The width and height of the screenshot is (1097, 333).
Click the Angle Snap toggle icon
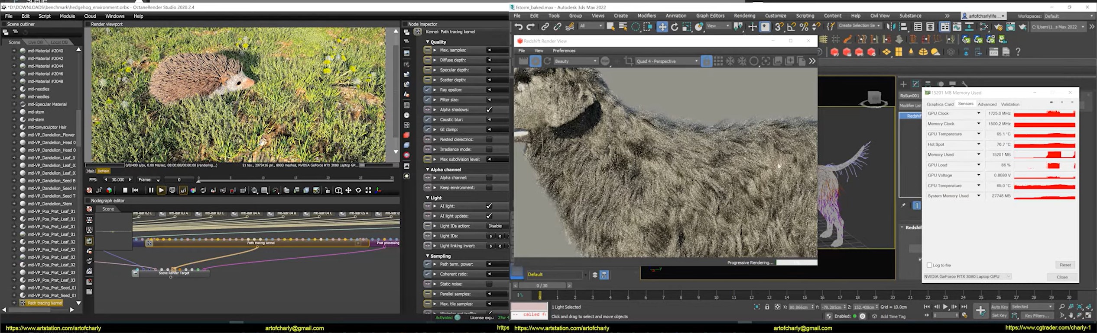[791, 27]
